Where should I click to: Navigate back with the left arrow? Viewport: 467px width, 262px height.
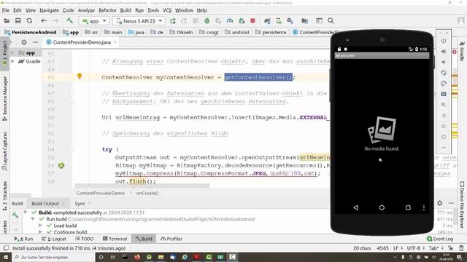click(44, 21)
